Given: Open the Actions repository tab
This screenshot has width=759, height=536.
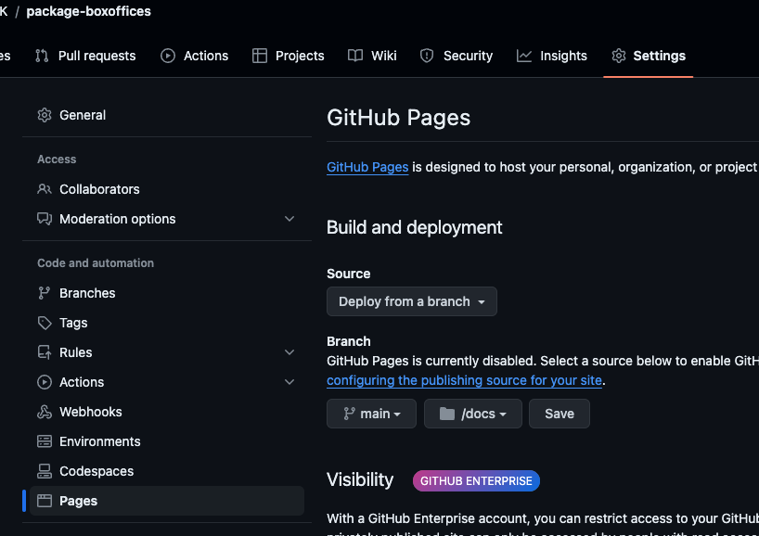Looking at the screenshot, I should pos(194,56).
